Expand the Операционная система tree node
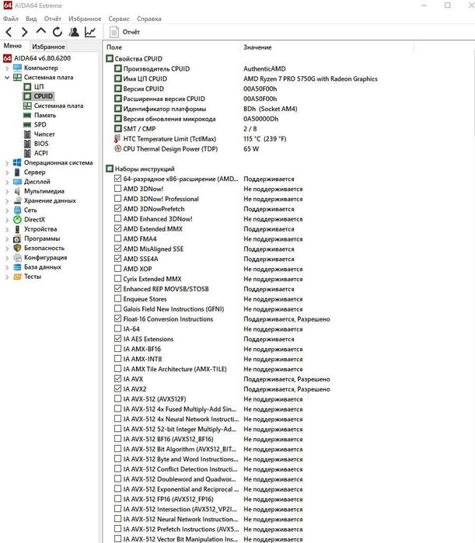The width and height of the screenshot is (475, 543). click(7, 163)
